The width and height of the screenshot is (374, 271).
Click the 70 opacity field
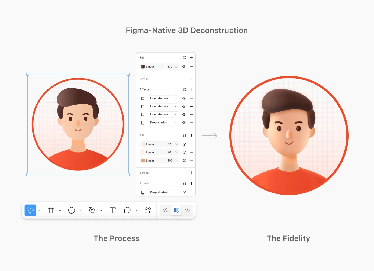point(169,152)
